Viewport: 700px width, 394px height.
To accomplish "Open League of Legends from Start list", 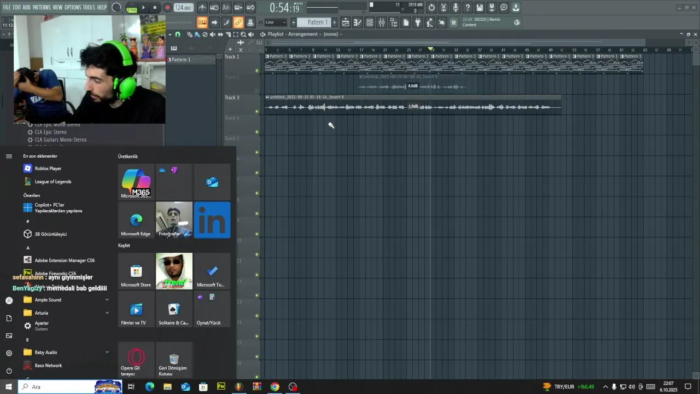I will [x=65, y=182].
